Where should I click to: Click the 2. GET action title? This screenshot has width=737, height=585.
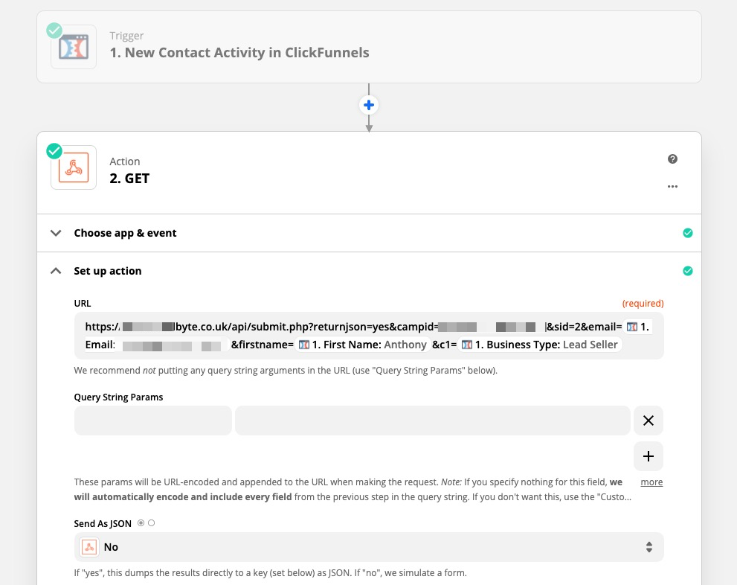[129, 179]
